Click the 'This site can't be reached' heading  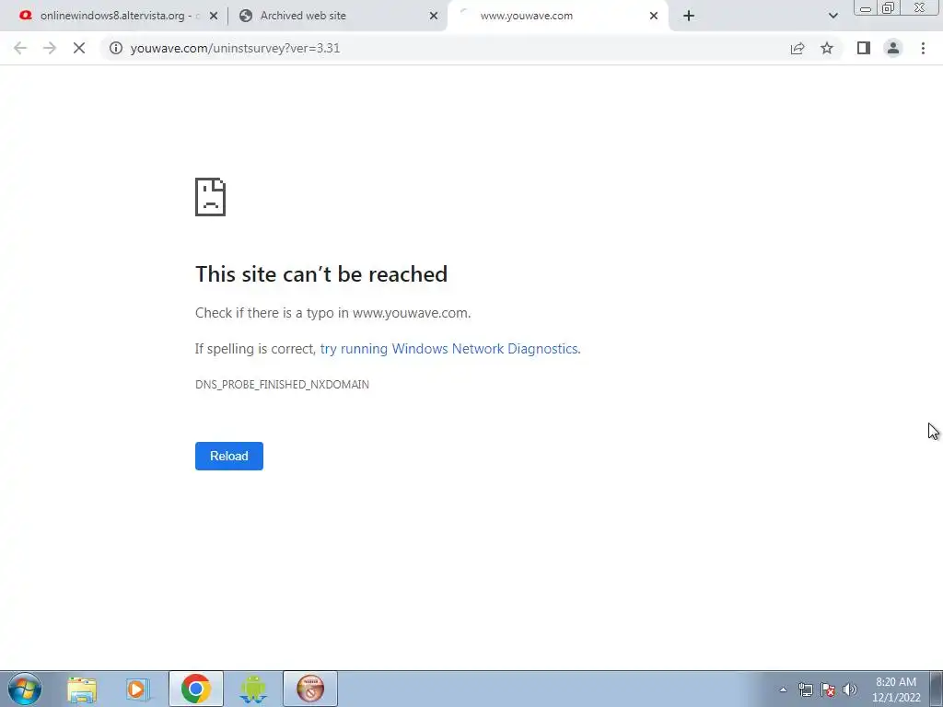(x=321, y=274)
